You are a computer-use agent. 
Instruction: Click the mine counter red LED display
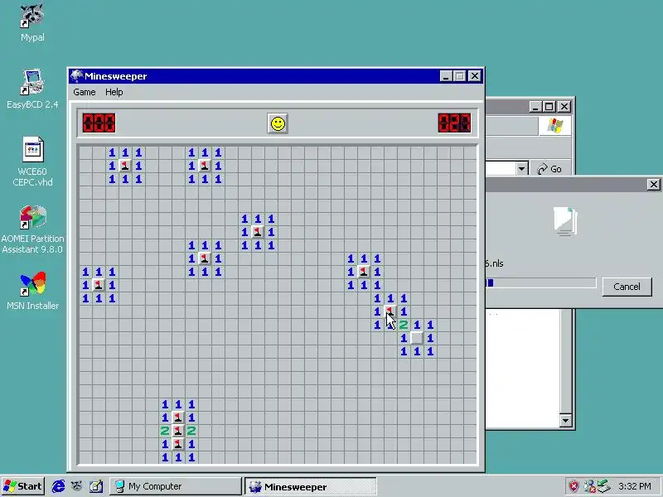(x=99, y=123)
